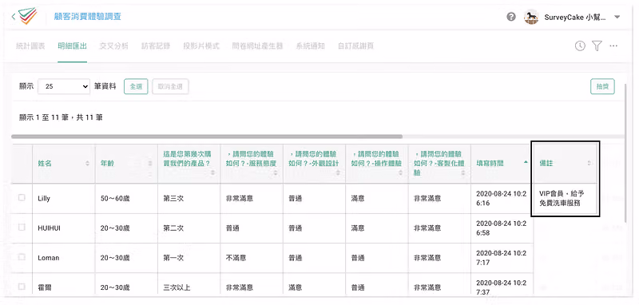The width and height of the screenshot is (639, 305).
Task: Open the rows-per-page dropdown showing 25
Action: pos(64,86)
